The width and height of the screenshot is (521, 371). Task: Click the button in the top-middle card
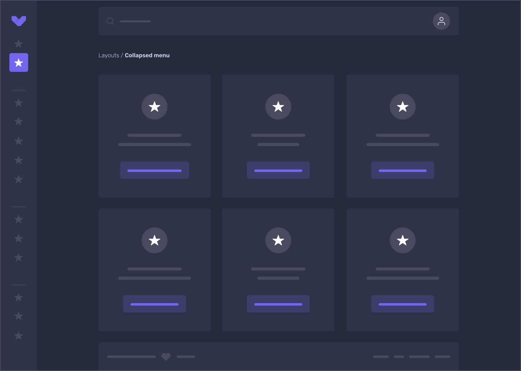(278, 170)
